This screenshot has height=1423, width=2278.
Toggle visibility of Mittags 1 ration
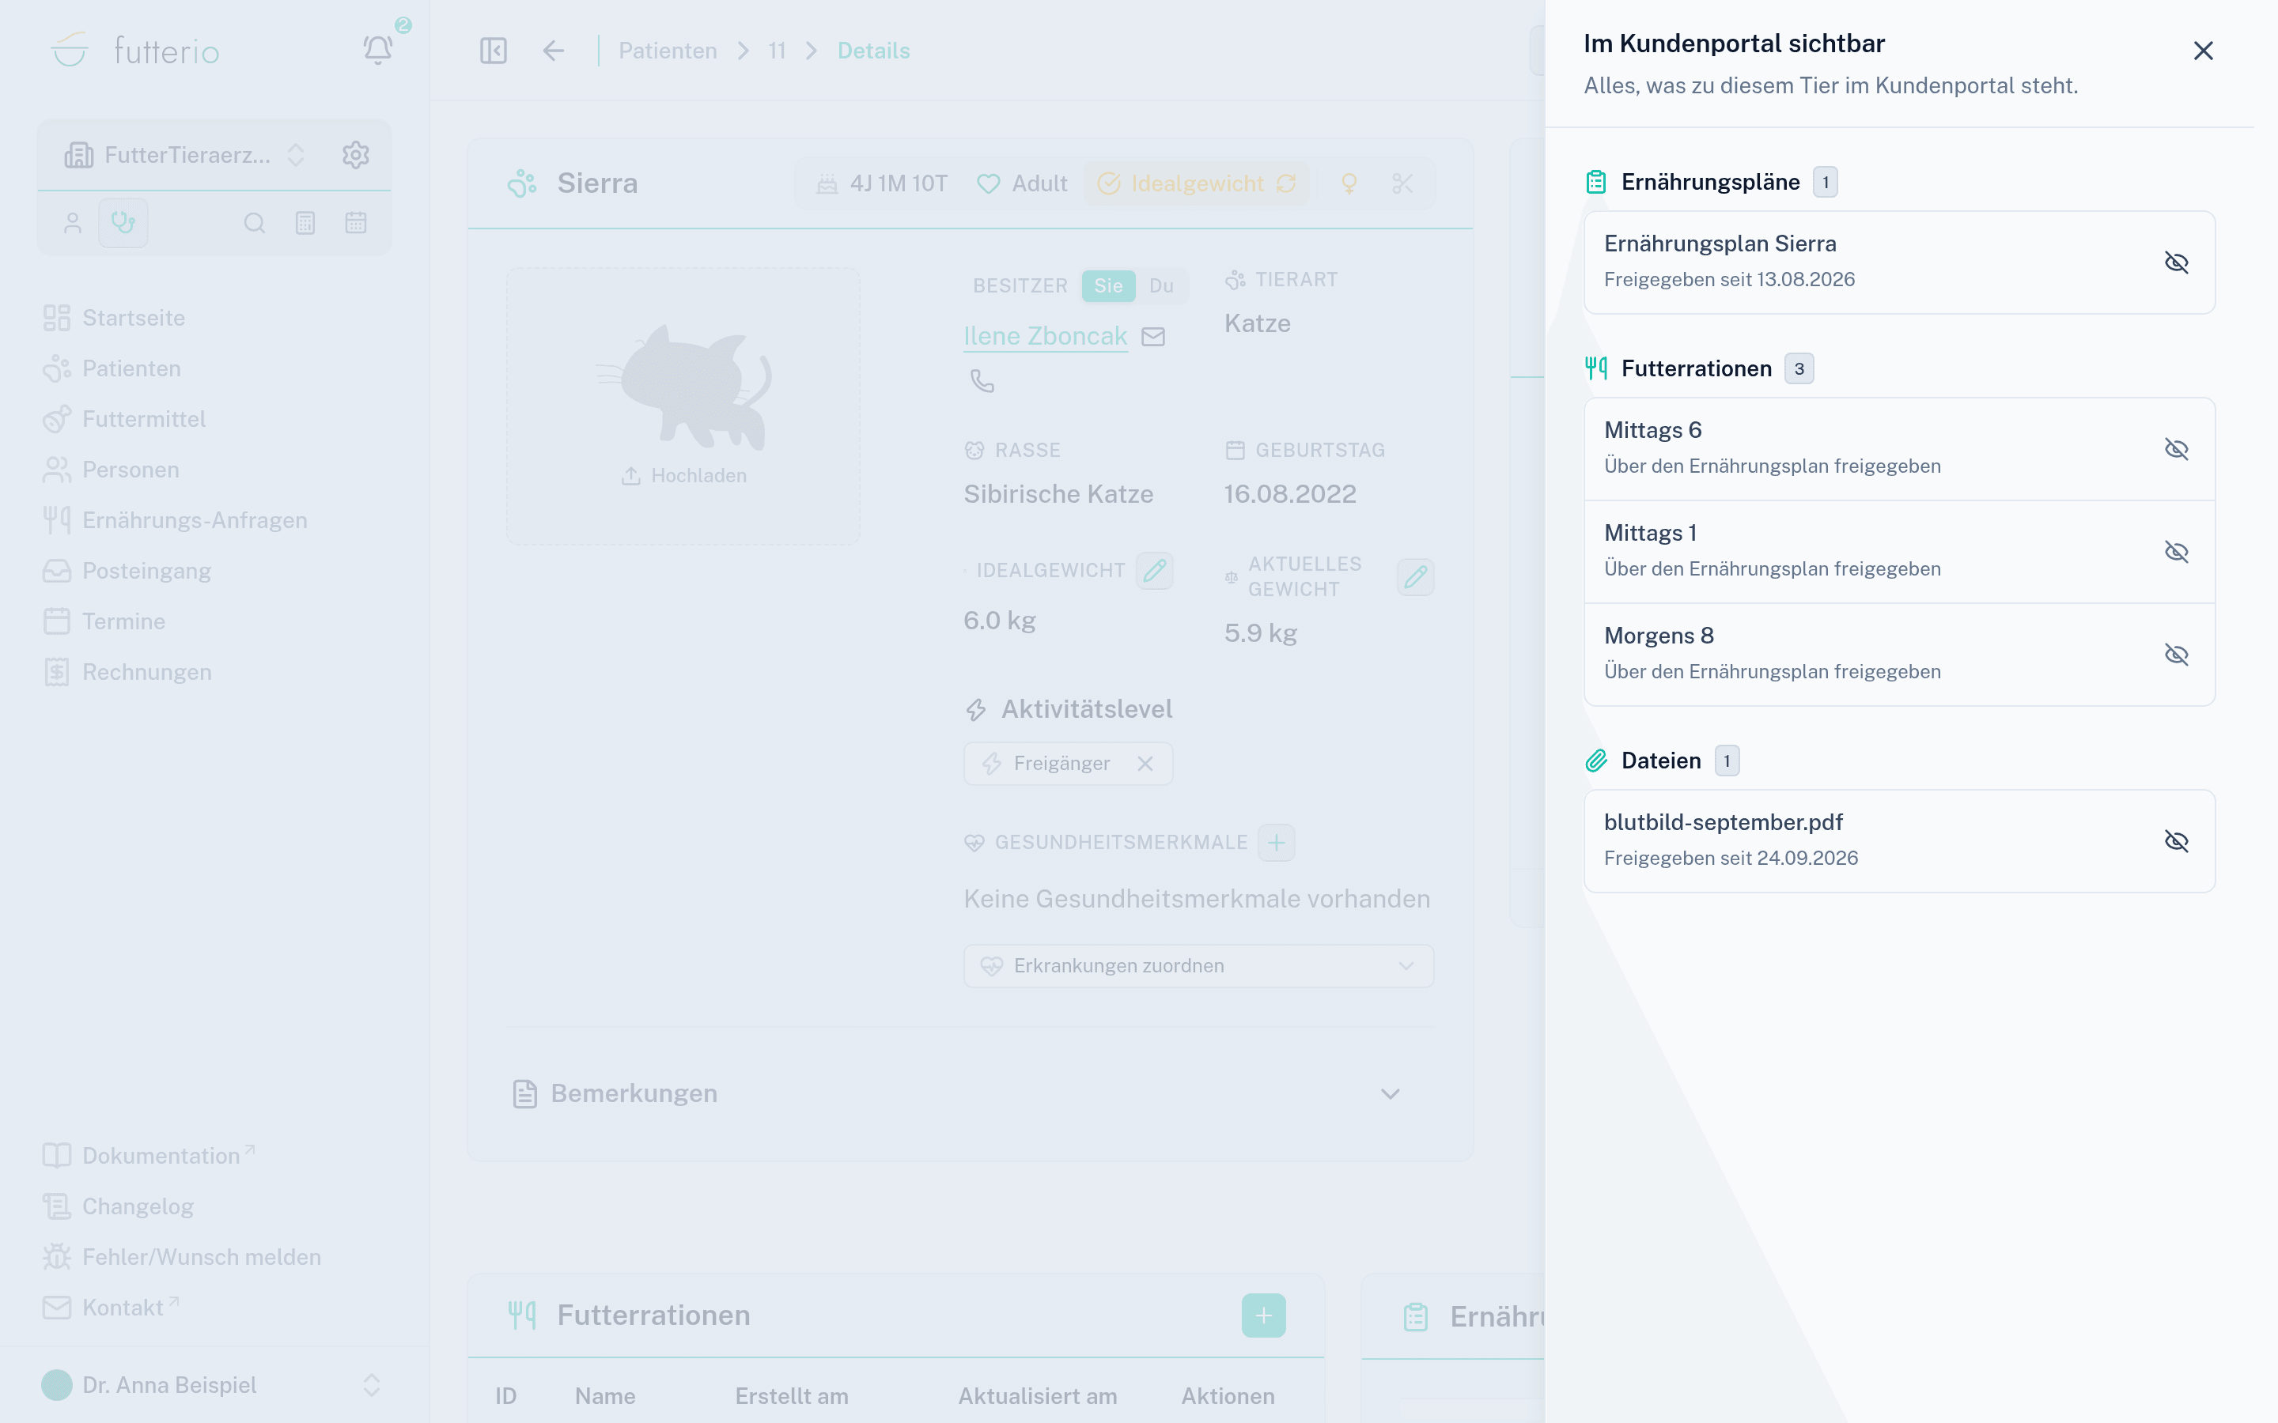[x=2175, y=552]
